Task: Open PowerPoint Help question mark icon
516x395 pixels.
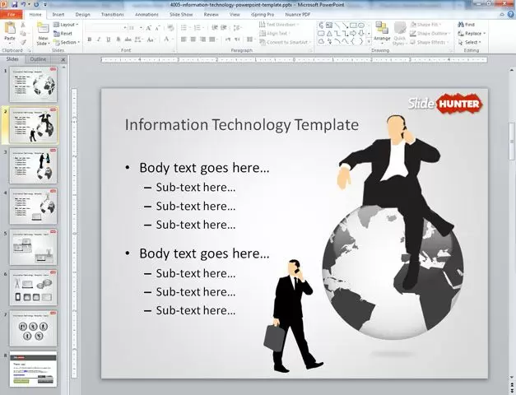Action: [509, 14]
